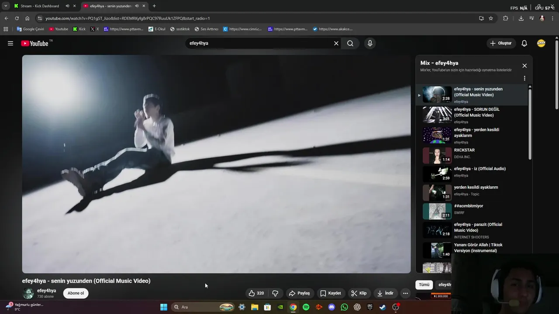Open Discord from the taskbar
The width and height of the screenshot is (559, 314).
click(331, 307)
